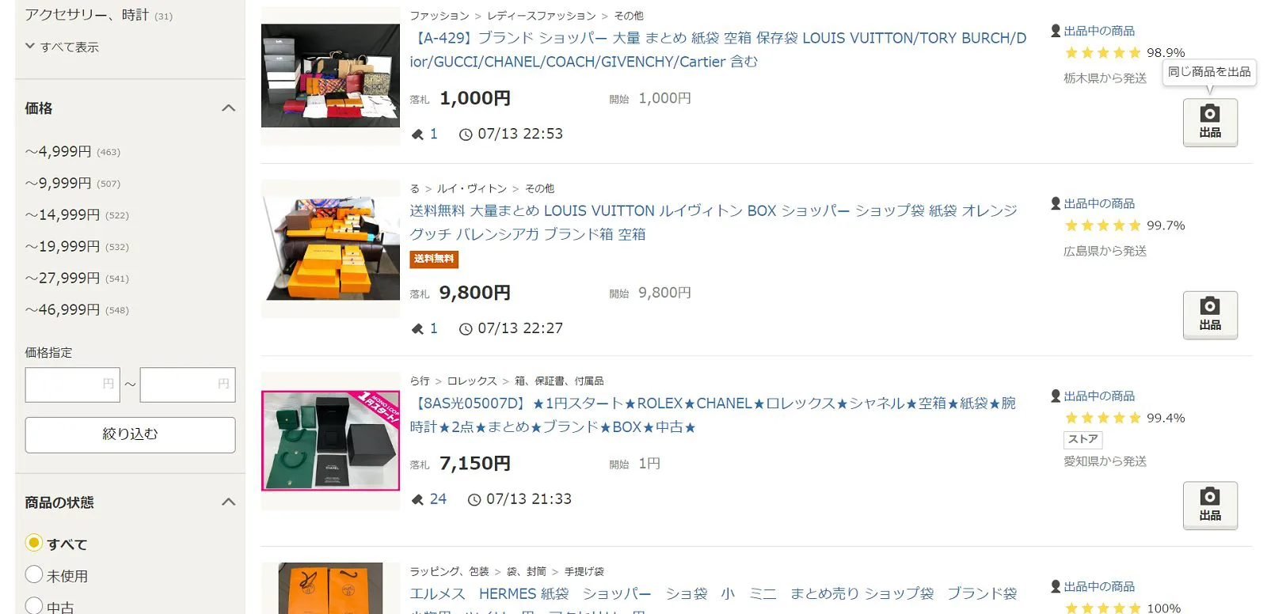This screenshot has width=1267, height=614.
Task: Click the clock icon next to 07/13 22:27
Action: (466, 329)
